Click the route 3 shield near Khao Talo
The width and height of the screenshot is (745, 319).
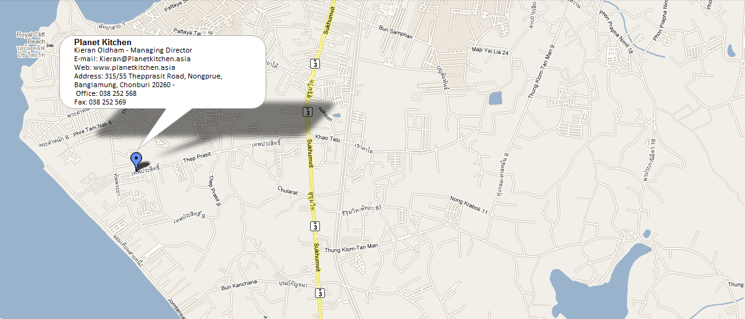307,112
